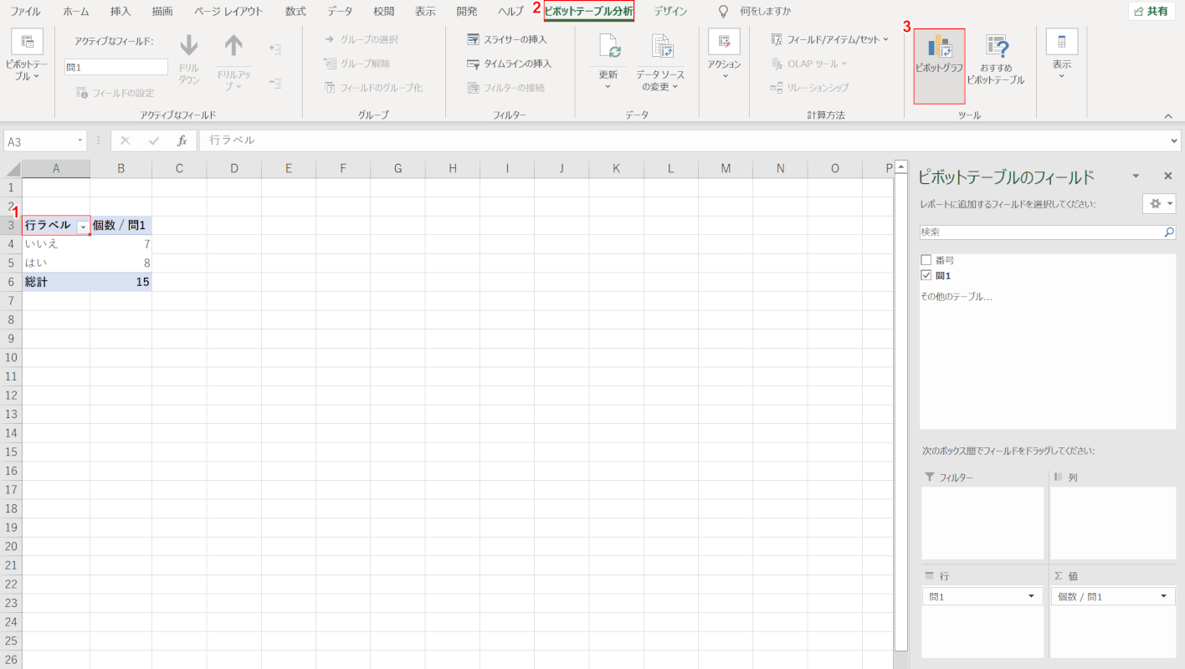Open 個数 / 問1 dropdown in 値 area

click(x=1163, y=596)
